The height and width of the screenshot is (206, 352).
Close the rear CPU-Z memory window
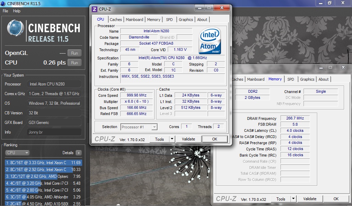(x=343, y=67)
